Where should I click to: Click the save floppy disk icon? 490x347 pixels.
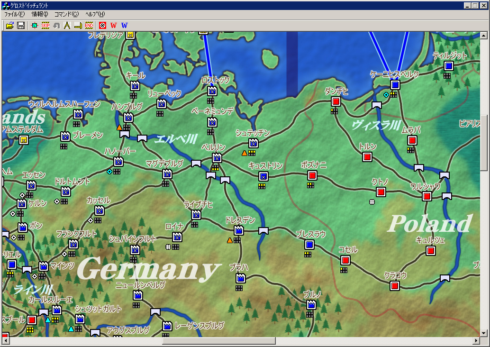point(21,25)
